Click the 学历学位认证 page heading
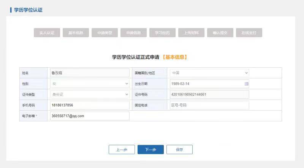The height and width of the screenshot is (168, 304). pyautogui.click(x=28, y=10)
